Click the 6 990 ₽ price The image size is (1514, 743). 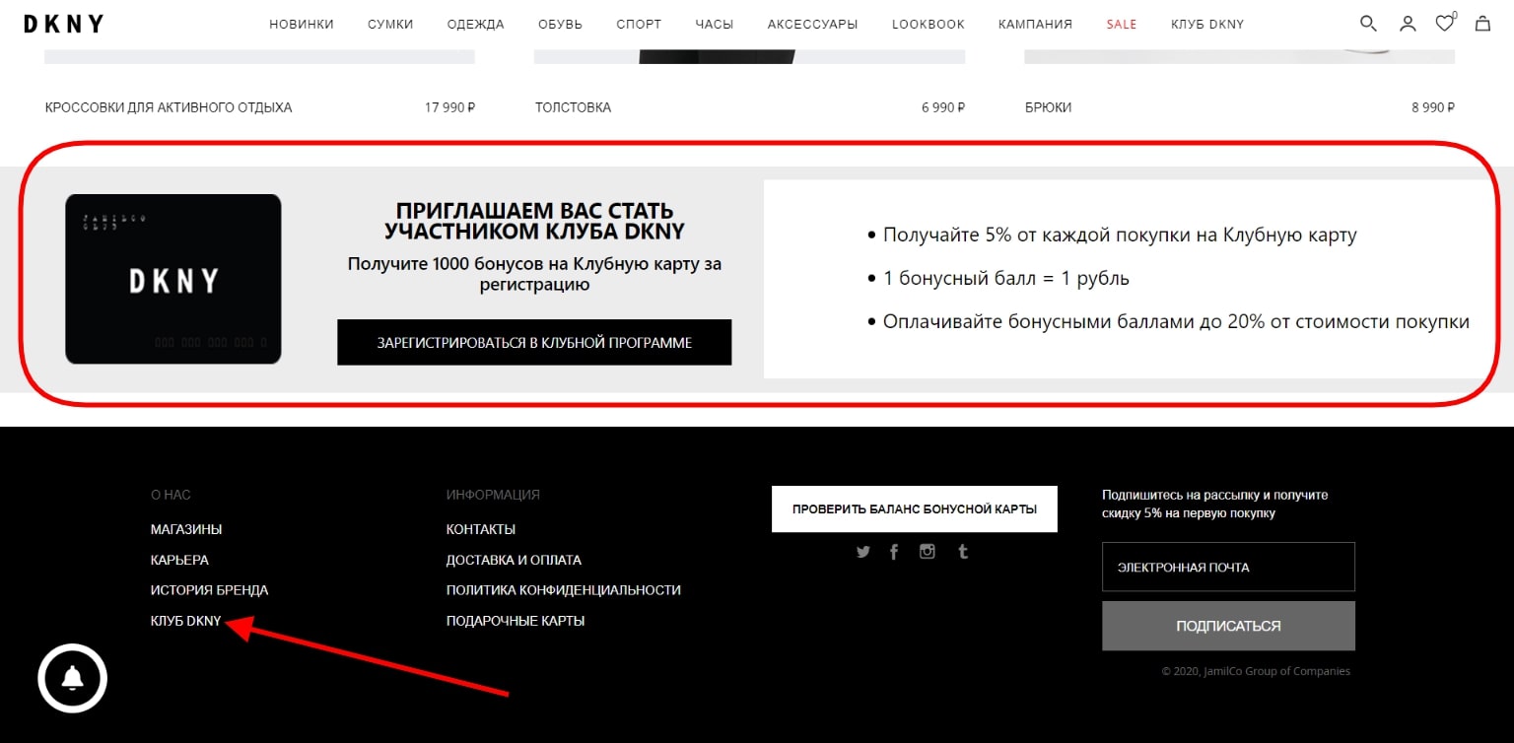click(x=943, y=107)
